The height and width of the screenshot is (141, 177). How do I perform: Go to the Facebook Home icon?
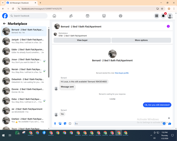[x=54, y=16]
